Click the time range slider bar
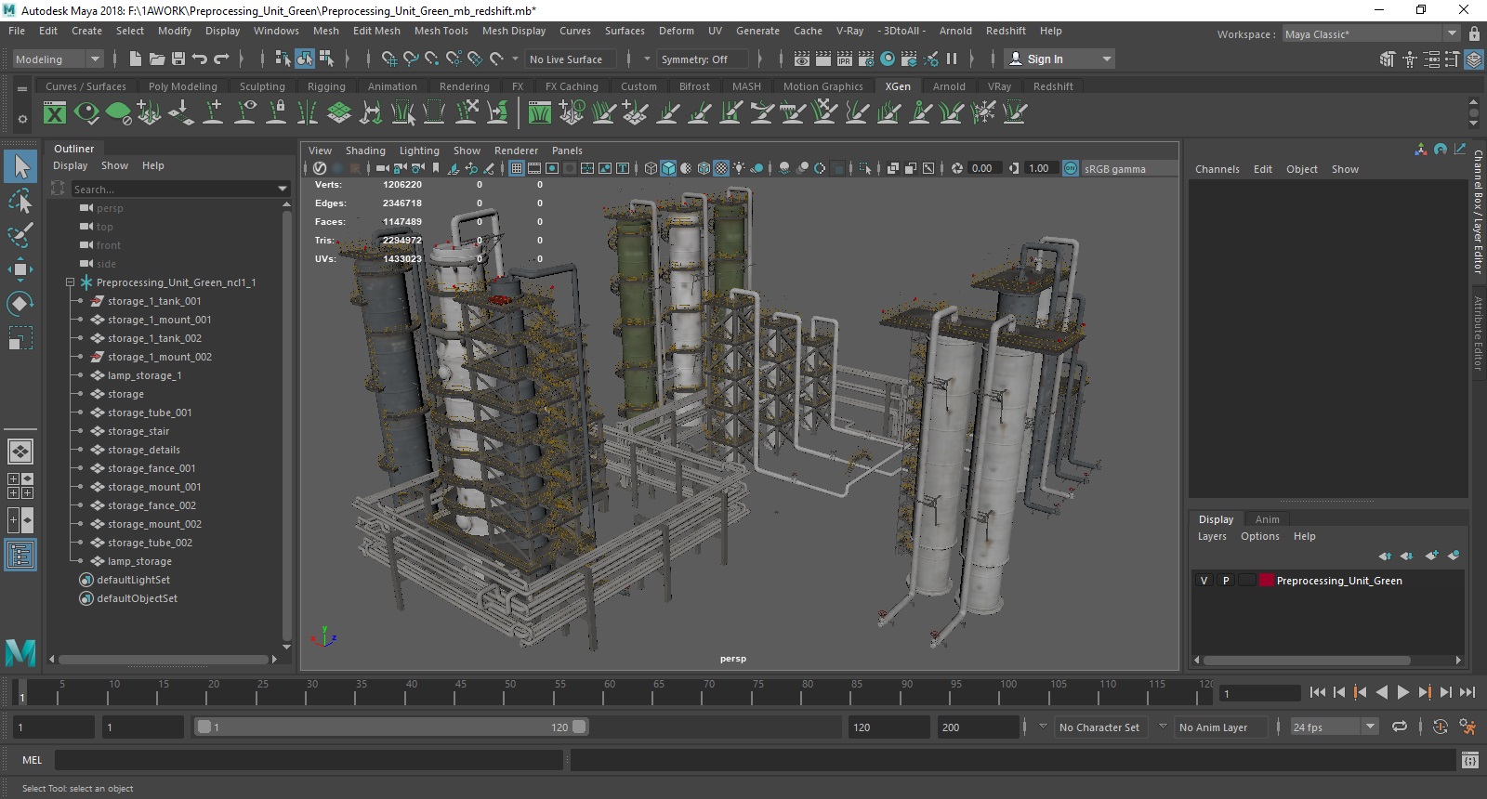The height and width of the screenshot is (799, 1487). pos(390,727)
